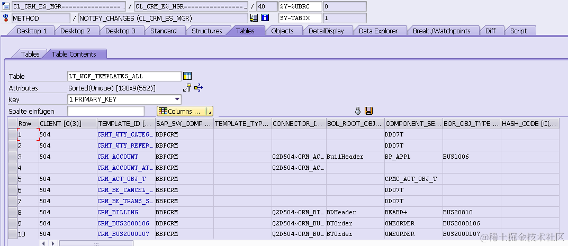Switch to the Desktop 1 tab

pos(32,31)
